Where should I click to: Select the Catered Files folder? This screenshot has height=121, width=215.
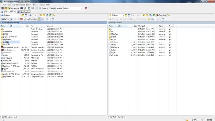[x=8, y=31]
